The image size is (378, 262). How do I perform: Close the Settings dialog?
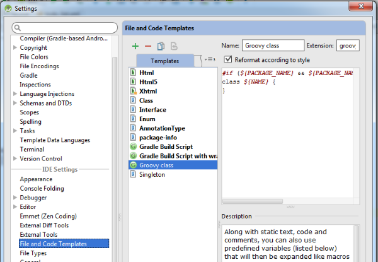click(x=360, y=6)
